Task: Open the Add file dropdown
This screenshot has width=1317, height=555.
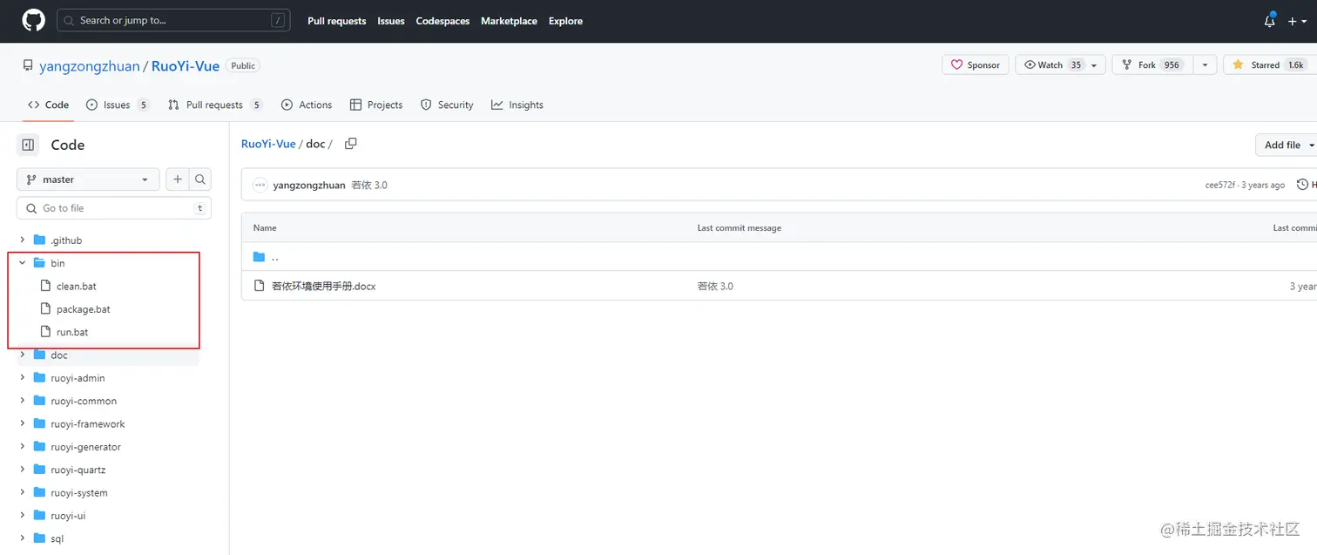Action: click(x=1287, y=145)
